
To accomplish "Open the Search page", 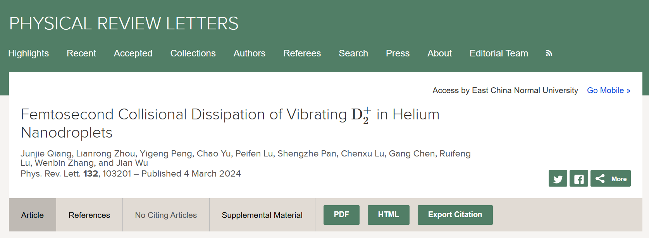I will (x=353, y=53).
